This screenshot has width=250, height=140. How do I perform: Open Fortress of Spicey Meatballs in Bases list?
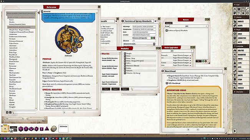coord(178,30)
